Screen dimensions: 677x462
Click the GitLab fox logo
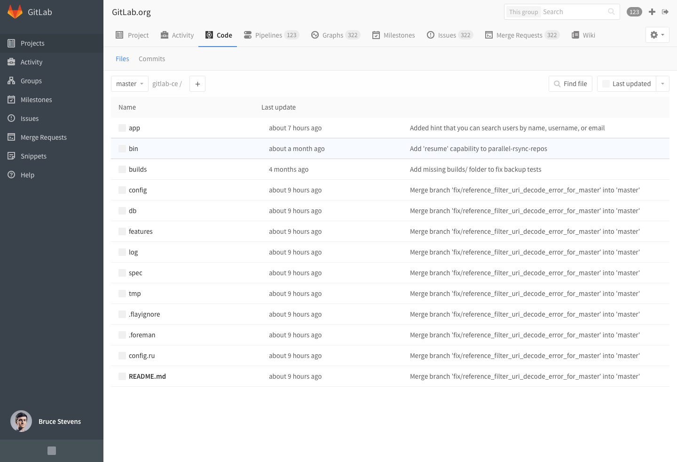16,12
